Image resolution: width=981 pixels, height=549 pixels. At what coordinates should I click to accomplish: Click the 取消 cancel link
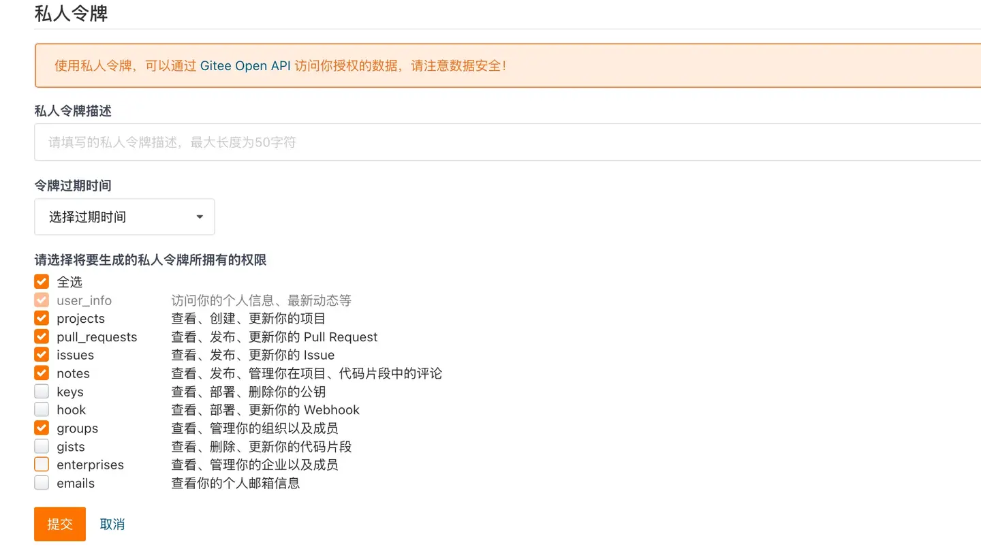coord(112,524)
